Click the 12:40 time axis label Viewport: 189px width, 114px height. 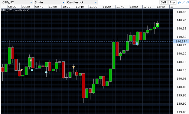pyautogui.click(x=161, y=7)
